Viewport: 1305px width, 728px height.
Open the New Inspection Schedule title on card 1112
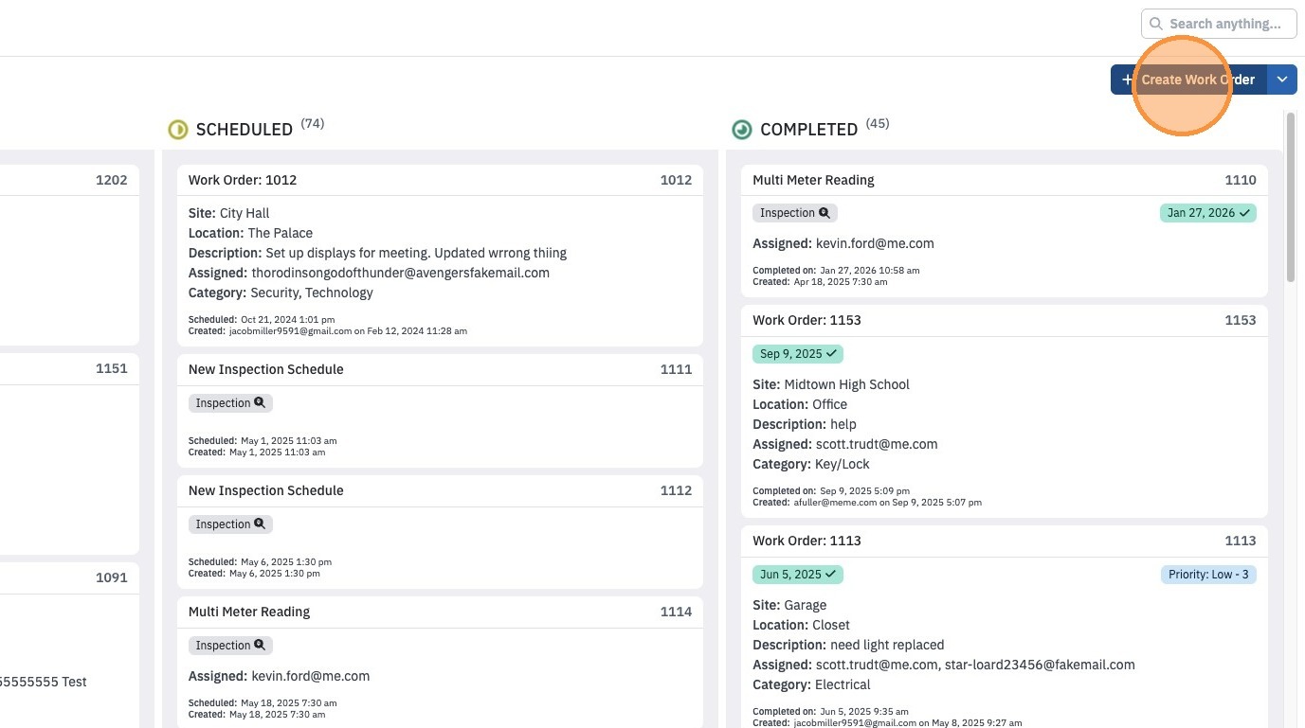(266, 490)
